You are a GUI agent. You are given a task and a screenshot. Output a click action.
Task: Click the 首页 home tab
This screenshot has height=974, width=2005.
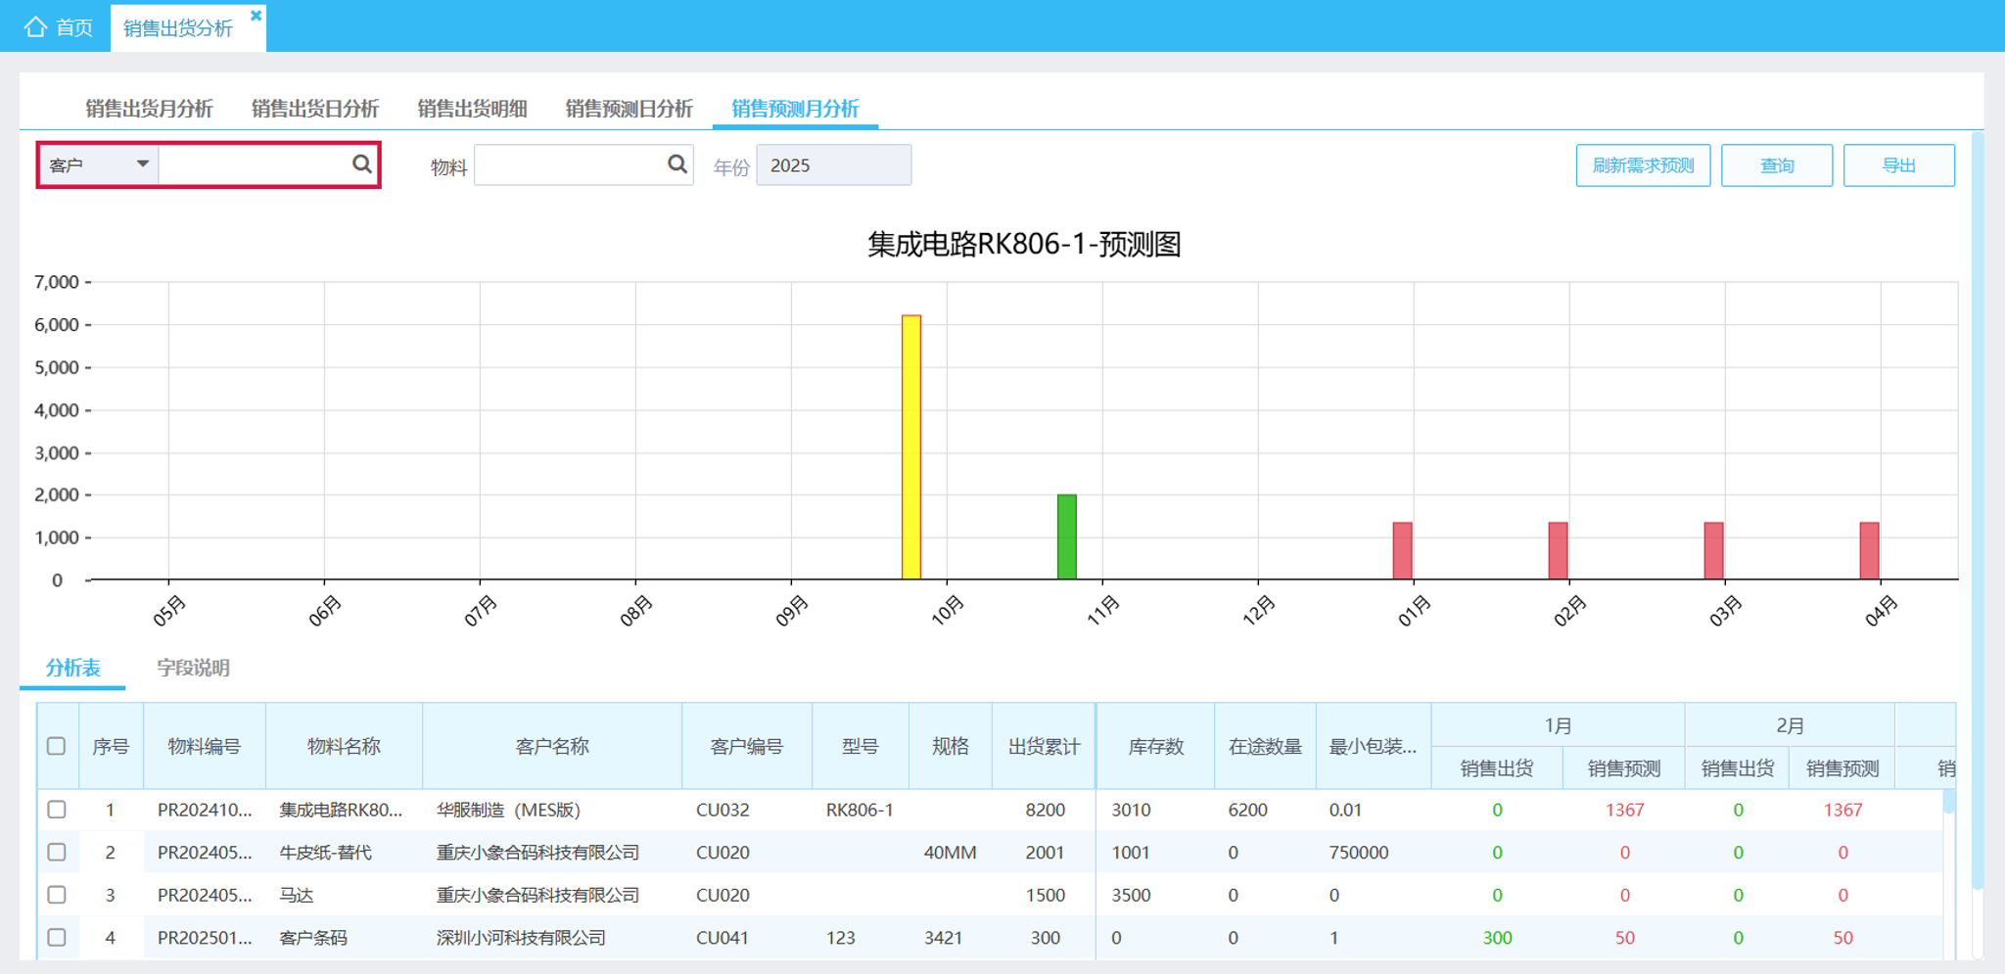[x=58, y=26]
